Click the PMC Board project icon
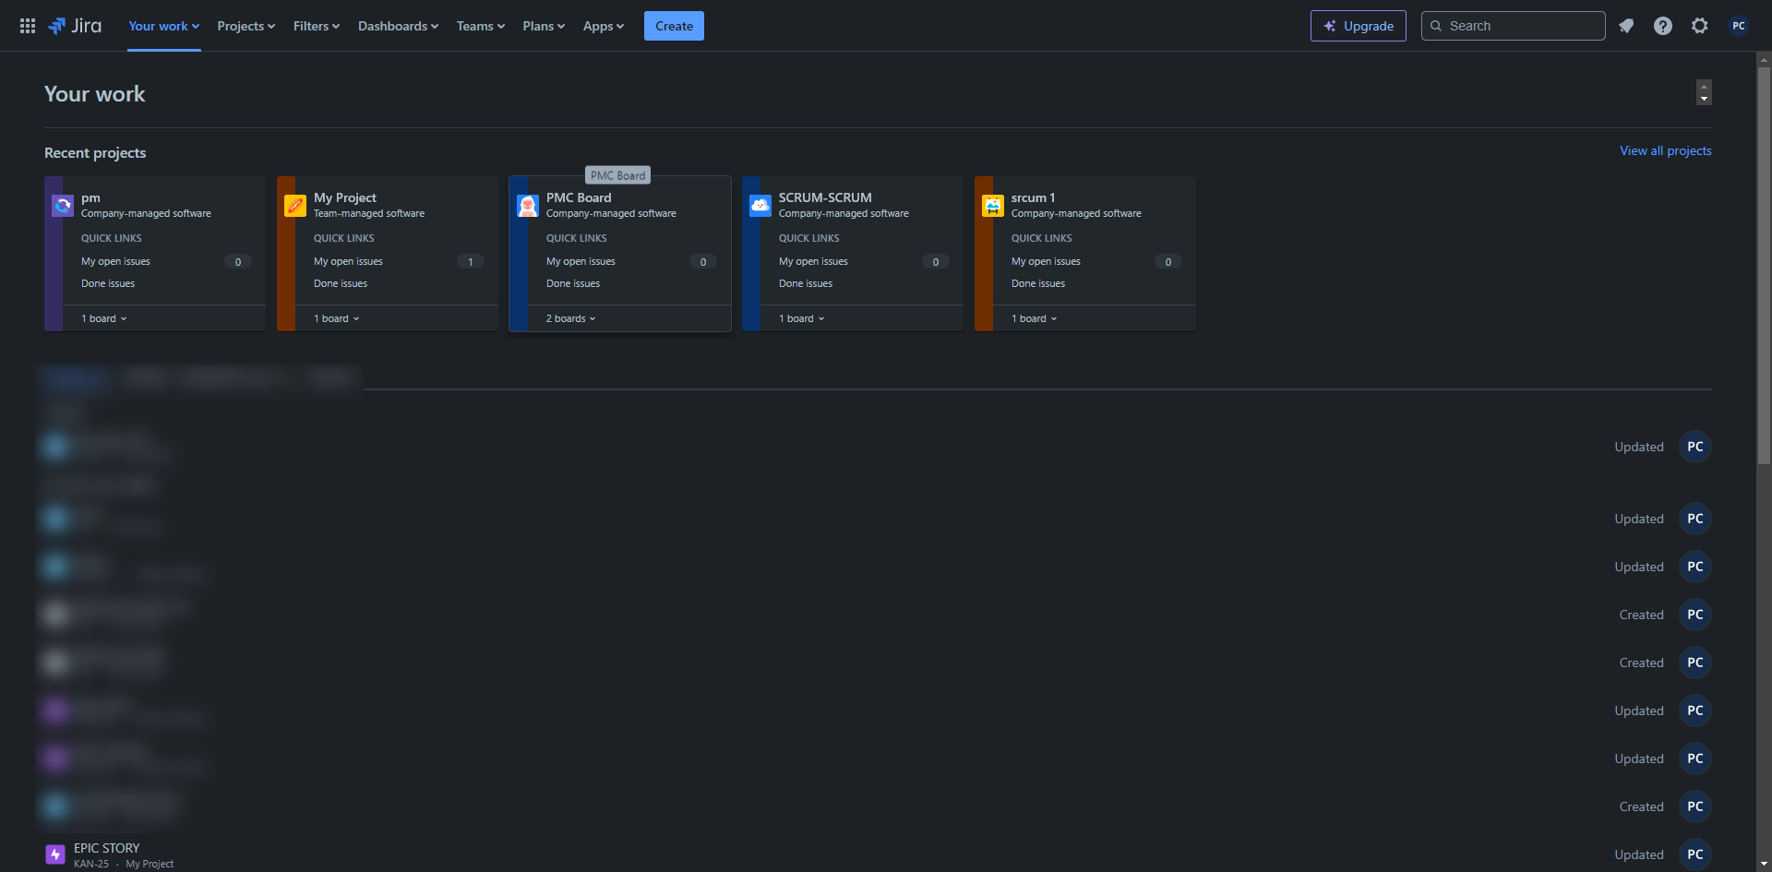 click(x=528, y=206)
